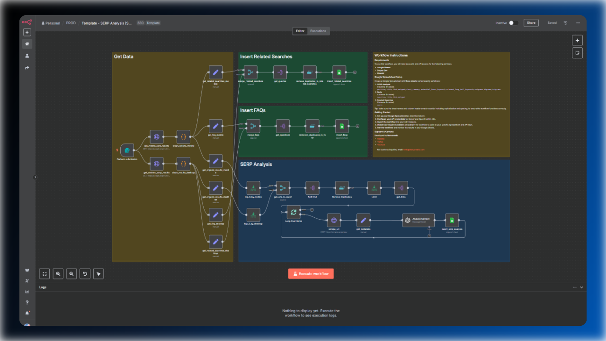Viewport: 606px width, 341px height.
Task: Click the Logs panel title
Action: (x=43, y=287)
